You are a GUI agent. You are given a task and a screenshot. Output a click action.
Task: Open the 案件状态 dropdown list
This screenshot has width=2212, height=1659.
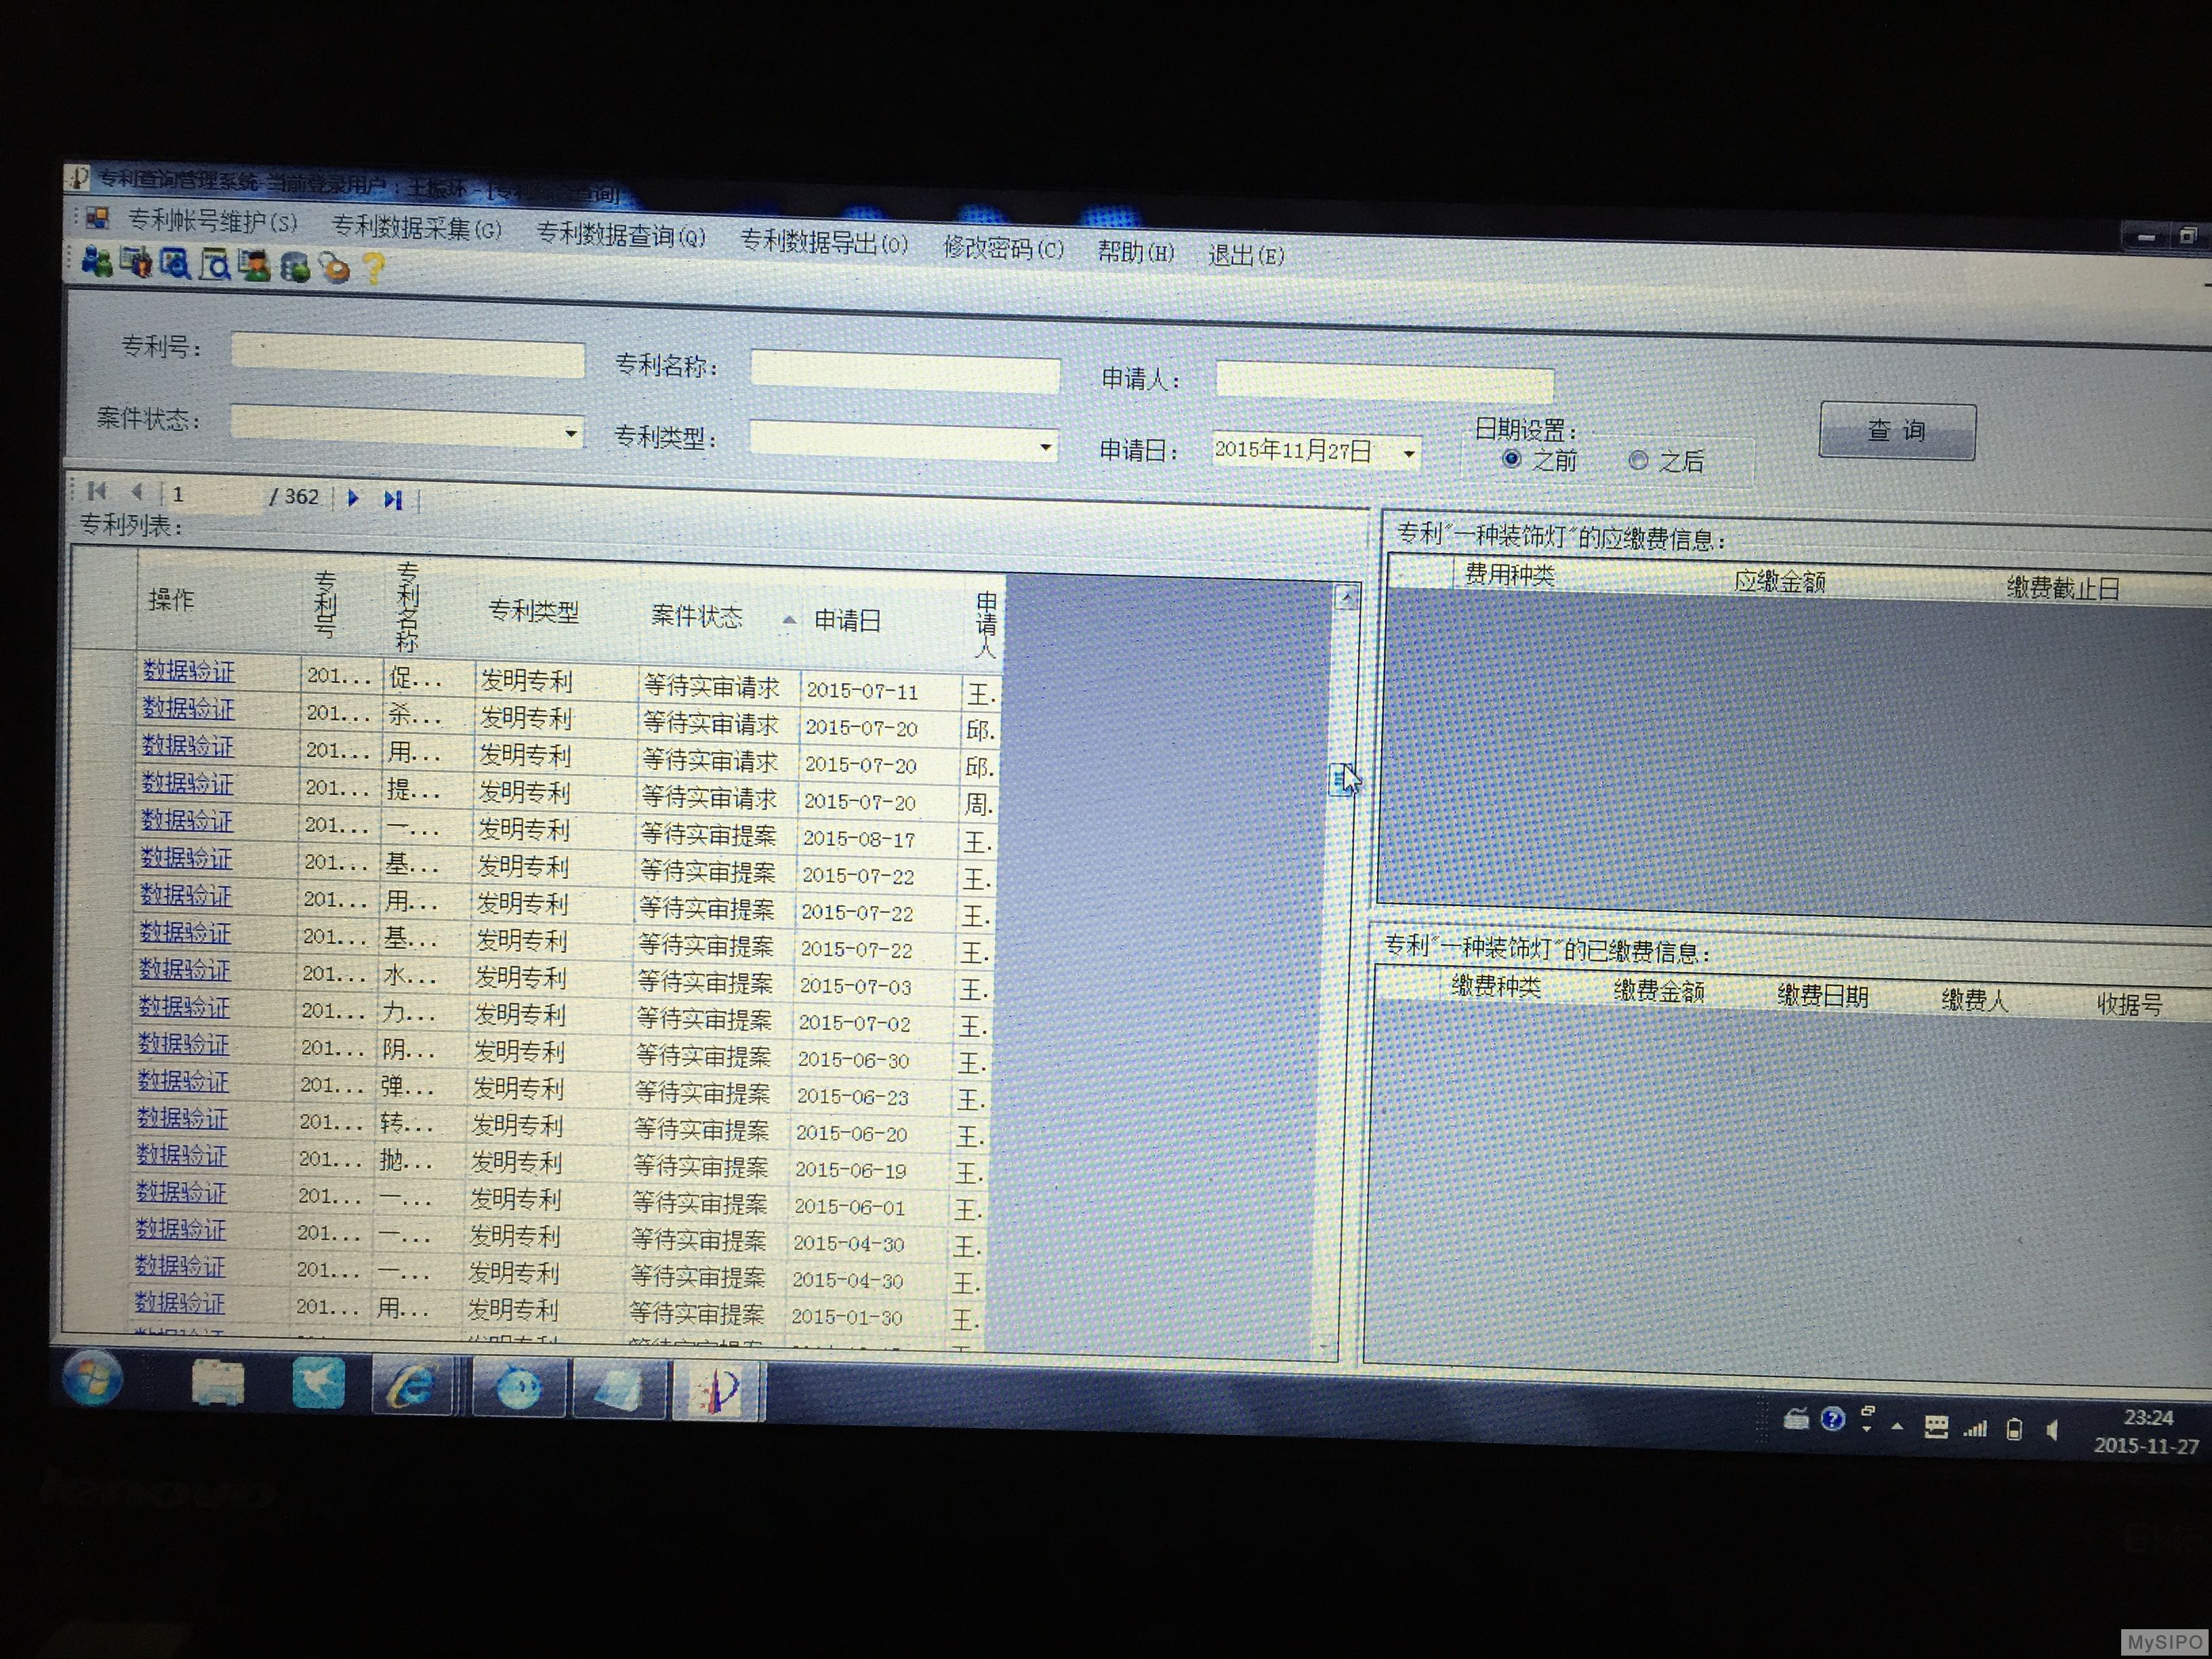click(570, 433)
